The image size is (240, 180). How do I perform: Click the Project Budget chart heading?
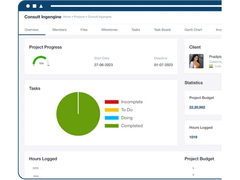199,159
